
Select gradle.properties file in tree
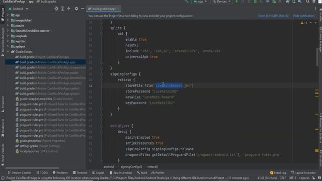tap(40, 141)
